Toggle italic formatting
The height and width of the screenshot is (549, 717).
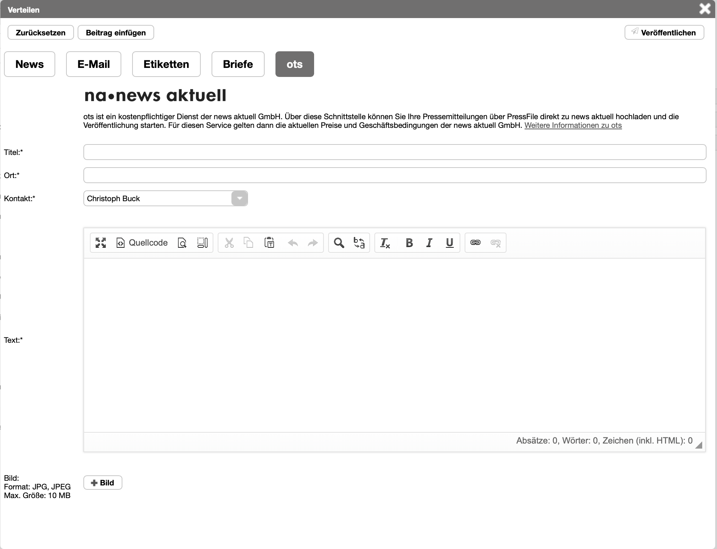(429, 243)
